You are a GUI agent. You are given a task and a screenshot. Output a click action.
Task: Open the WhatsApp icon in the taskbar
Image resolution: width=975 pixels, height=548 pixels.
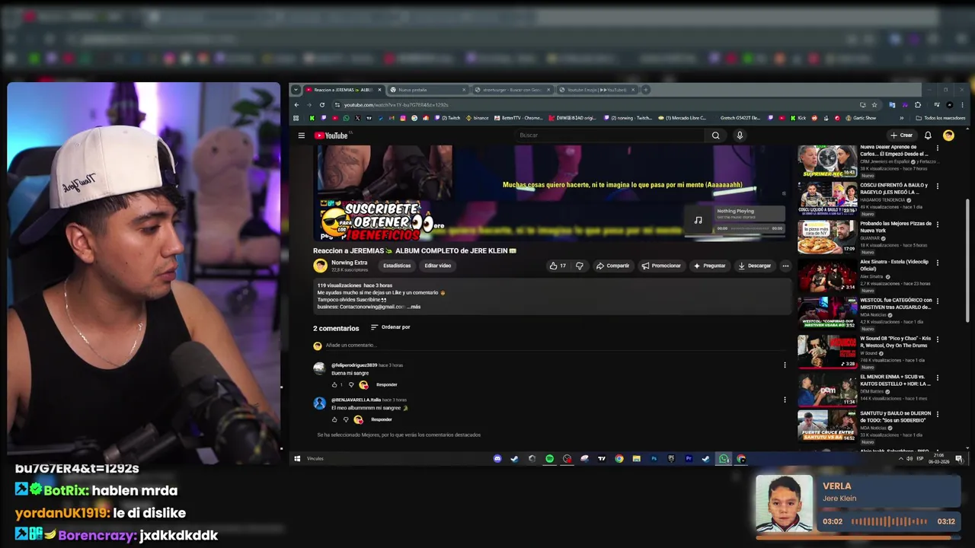[724, 458]
